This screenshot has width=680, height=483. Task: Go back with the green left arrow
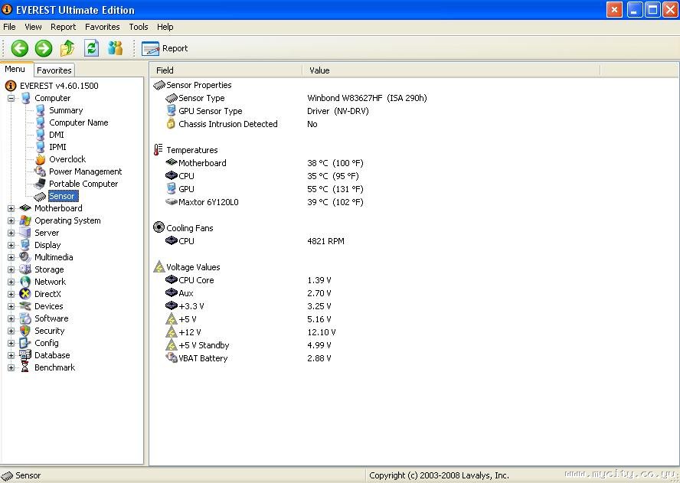[x=19, y=48]
